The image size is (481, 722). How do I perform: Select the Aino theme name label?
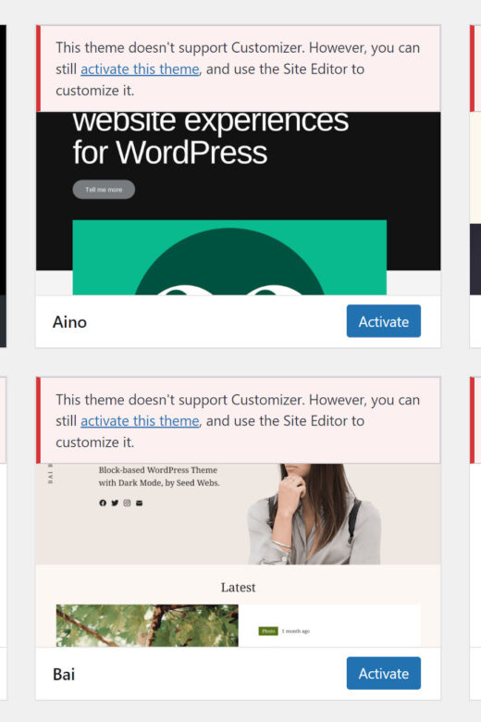click(69, 322)
